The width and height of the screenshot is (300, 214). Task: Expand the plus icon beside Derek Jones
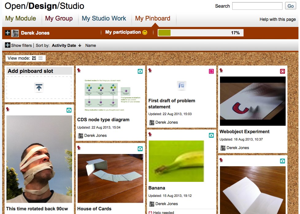(8, 33)
